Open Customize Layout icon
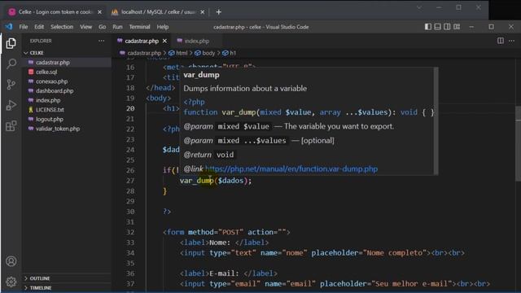 point(457,27)
